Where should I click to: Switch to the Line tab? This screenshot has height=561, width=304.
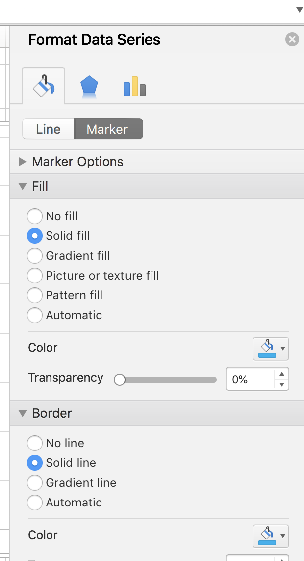pyautogui.click(x=49, y=129)
